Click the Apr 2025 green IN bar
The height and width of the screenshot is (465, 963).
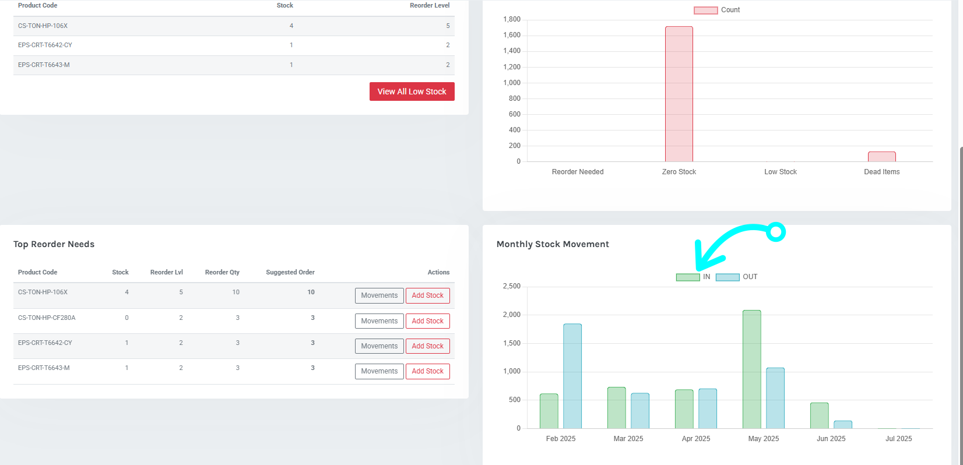coord(684,409)
